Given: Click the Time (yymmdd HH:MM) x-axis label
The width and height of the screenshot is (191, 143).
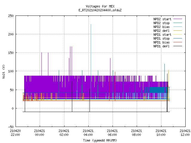Looking at the screenshot, I should pyautogui.click(x=100, y=140).
